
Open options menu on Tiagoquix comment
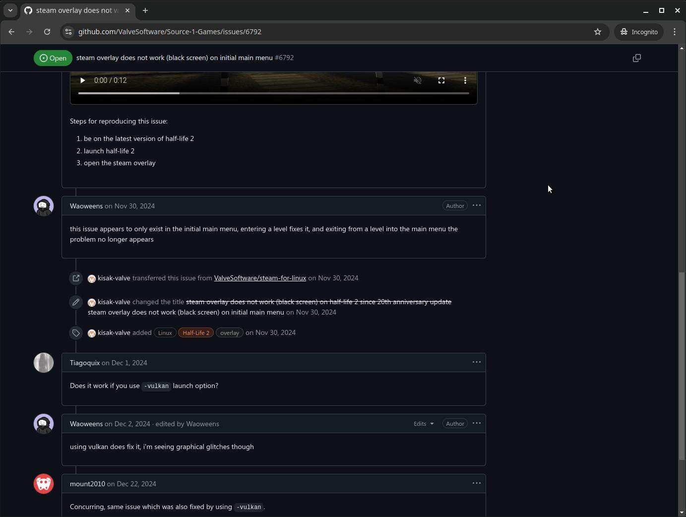(x=477, y=362)
